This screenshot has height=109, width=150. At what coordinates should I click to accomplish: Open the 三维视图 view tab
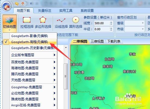97,41
